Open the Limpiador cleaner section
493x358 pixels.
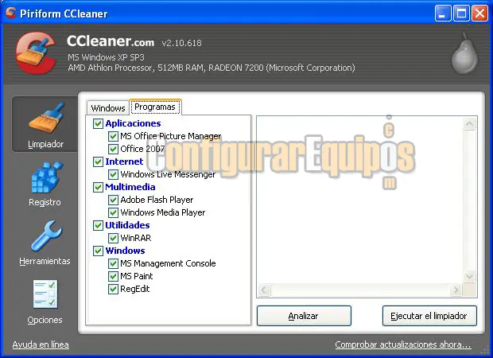pos(45,125)
